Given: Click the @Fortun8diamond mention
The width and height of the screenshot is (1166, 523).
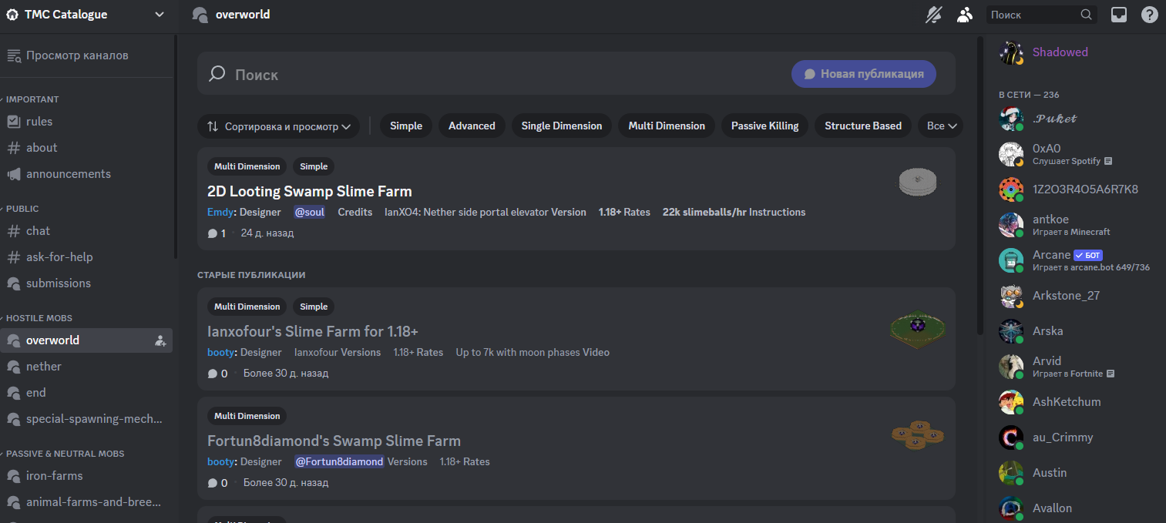Looking at the screenshot, I should 339,461.
